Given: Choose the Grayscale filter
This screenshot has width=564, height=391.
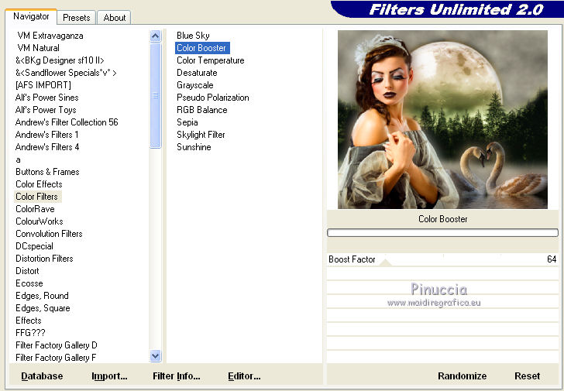Looking at the screenshot, I should point(195,85).
